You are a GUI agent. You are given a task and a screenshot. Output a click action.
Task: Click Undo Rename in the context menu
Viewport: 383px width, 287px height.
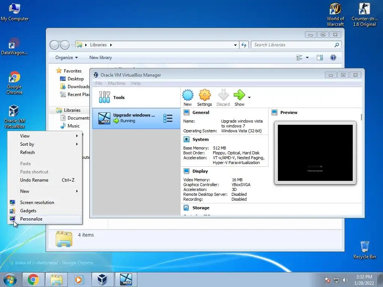point(45,180)
